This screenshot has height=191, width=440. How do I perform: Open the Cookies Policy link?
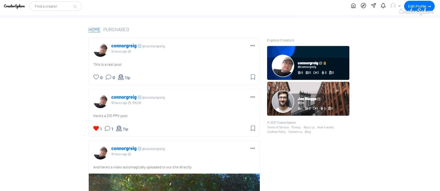pos(276,132)
